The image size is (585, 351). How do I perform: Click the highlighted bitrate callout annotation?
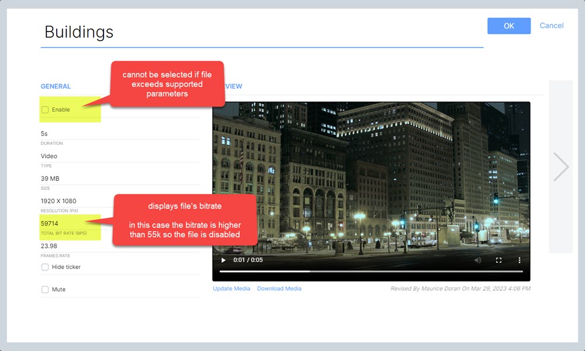click(185, 220)
